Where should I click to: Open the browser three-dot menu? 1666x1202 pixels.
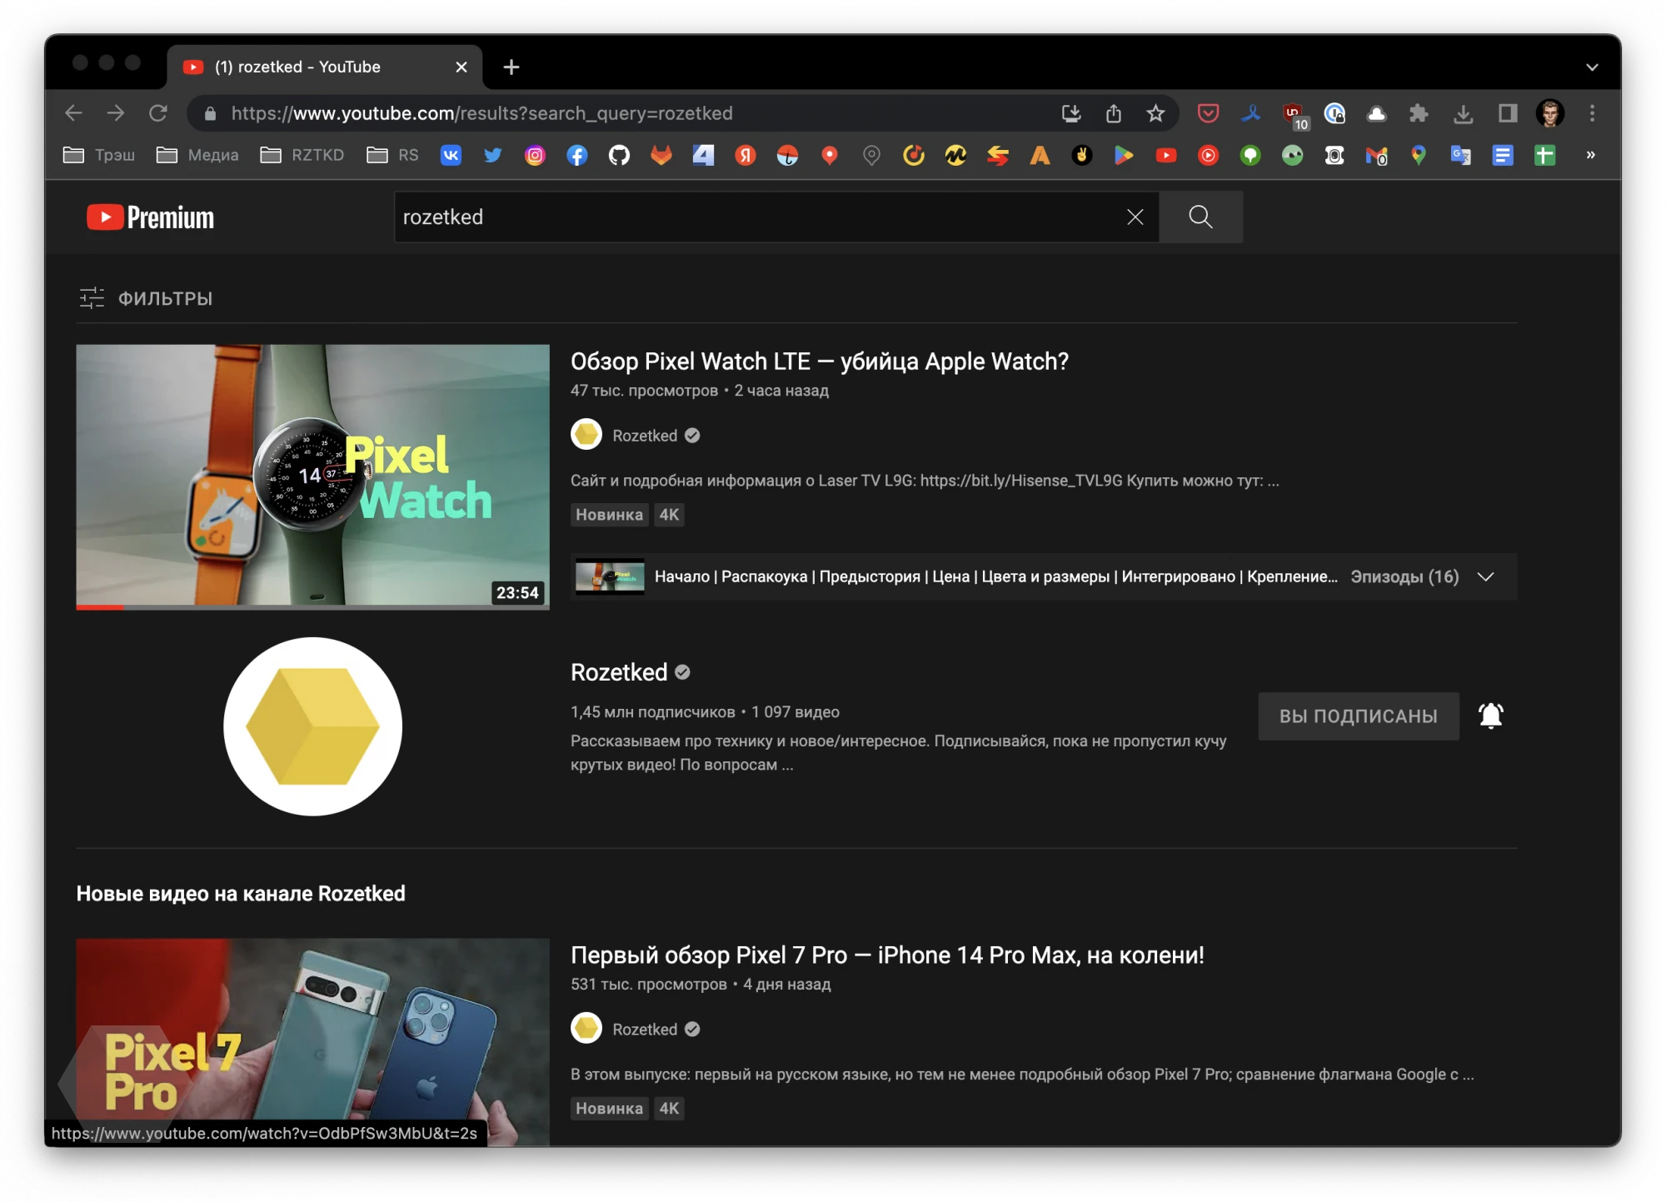coord(1592,113)
